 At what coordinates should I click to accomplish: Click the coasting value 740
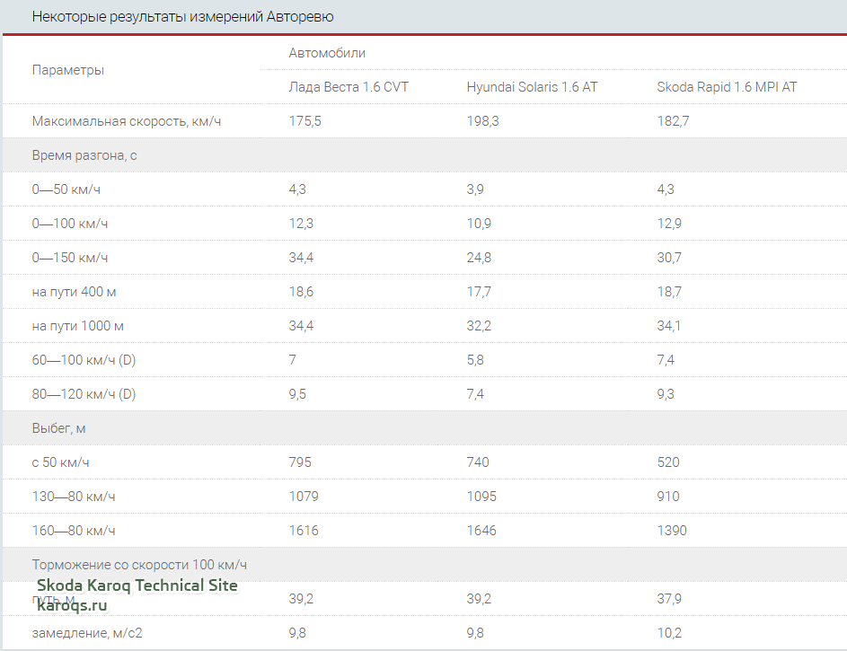pos(478,462)
